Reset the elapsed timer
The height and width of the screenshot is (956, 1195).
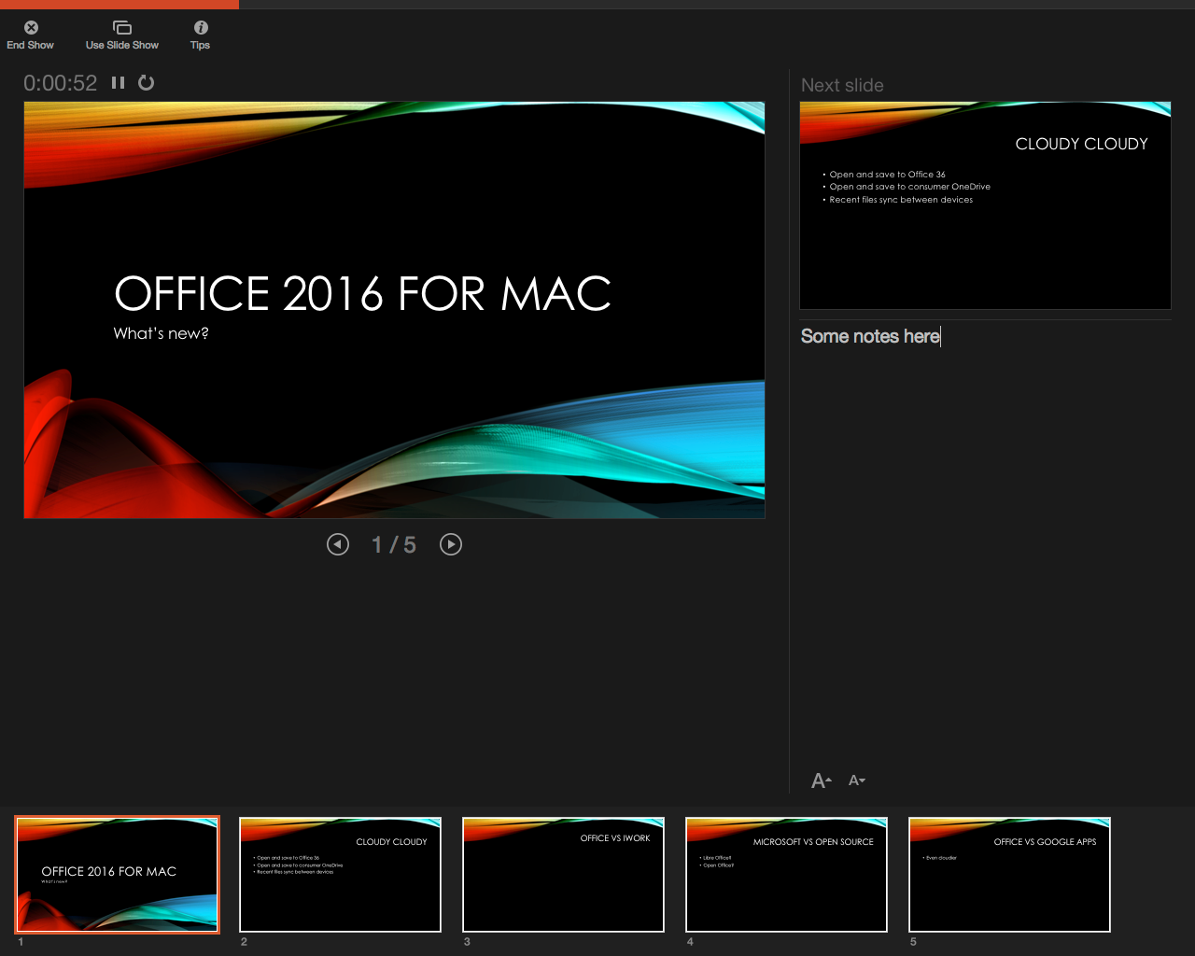[146, 83]
